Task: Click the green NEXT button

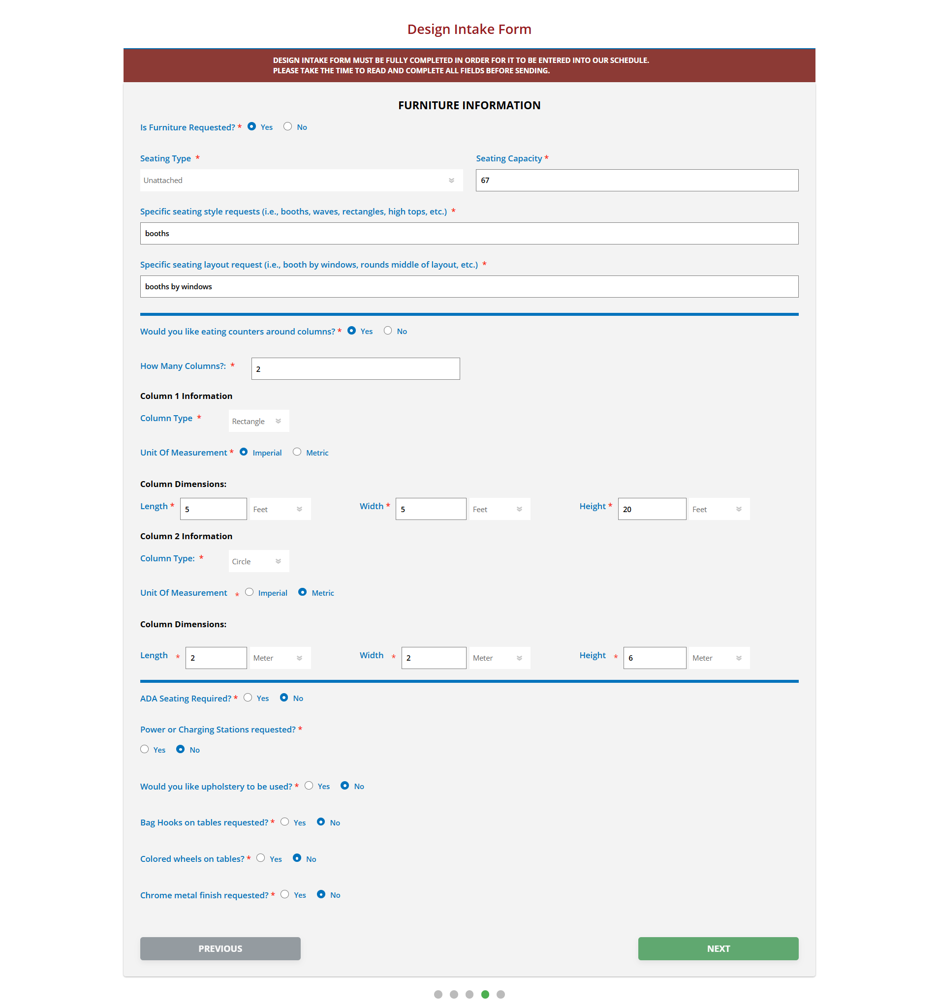Action: pos(718,949)
